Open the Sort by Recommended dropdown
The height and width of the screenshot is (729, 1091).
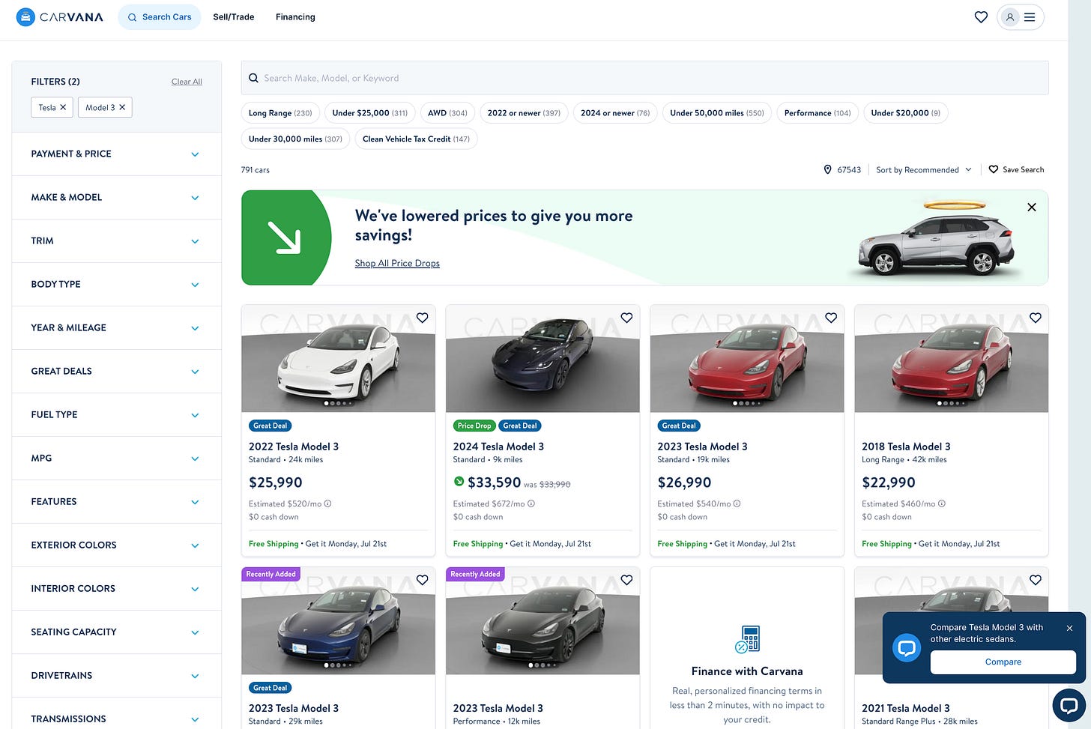(923, 170)
